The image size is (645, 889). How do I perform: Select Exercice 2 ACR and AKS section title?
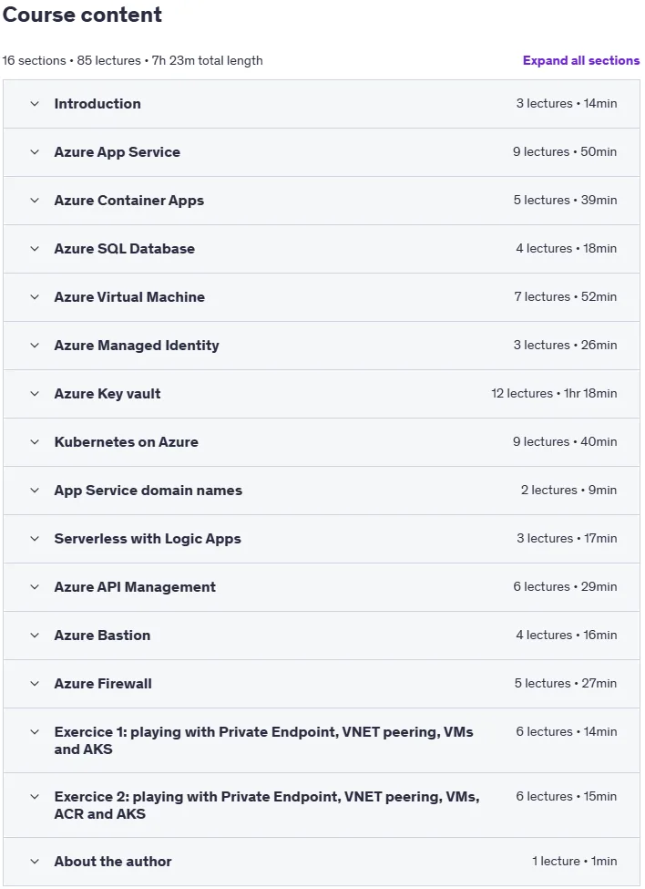267,805
